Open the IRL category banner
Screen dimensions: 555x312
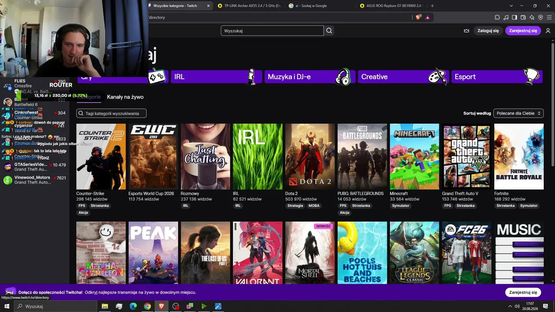(x=216, y=77)
